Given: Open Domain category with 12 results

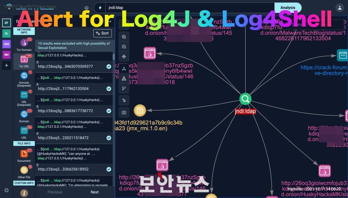Looking at the screenshot, I should pos(24,116).
